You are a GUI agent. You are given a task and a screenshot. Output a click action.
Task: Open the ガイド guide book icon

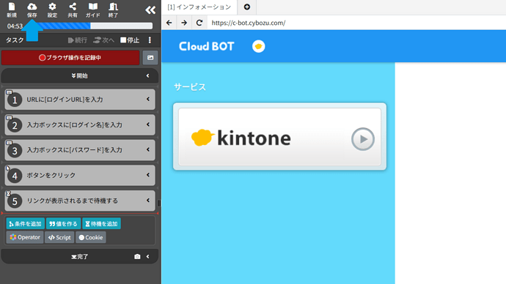[93, 10]
